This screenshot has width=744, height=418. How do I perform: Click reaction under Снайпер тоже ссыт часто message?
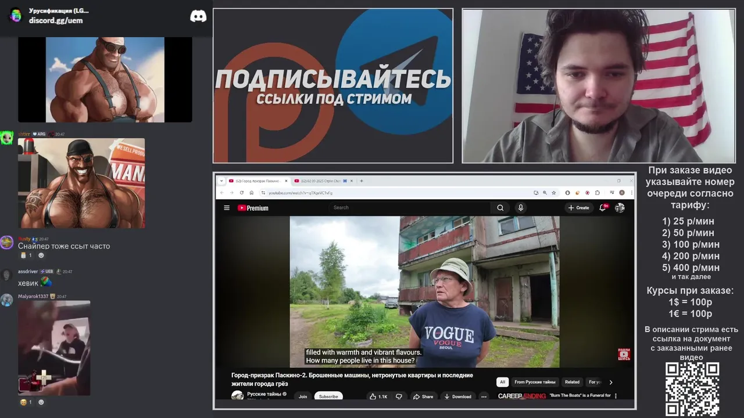(26, 255)
